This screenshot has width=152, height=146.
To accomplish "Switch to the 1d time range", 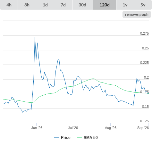I will click(45, 5).
